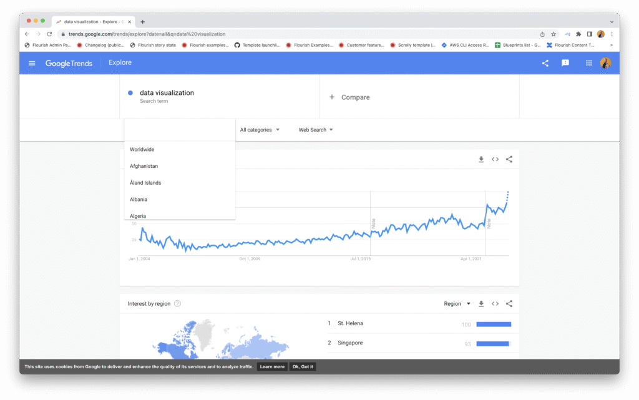Download the interest over time CSV data
This screenshot has width=639, height=400.
coord(480,159)
